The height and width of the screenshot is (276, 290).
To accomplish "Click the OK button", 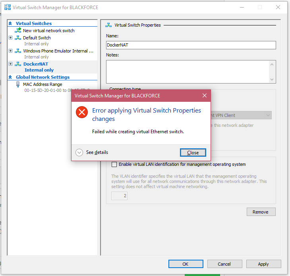I will [x=186, y=264].
